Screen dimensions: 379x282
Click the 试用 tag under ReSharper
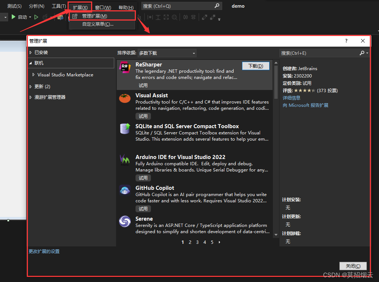click(x=143, y=86)
